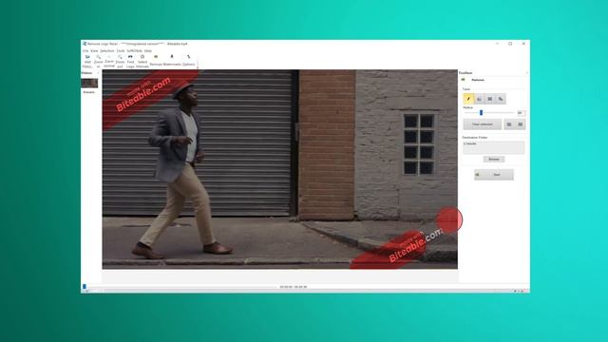
Task: Click the Radius slider handle
Action: 482,113
